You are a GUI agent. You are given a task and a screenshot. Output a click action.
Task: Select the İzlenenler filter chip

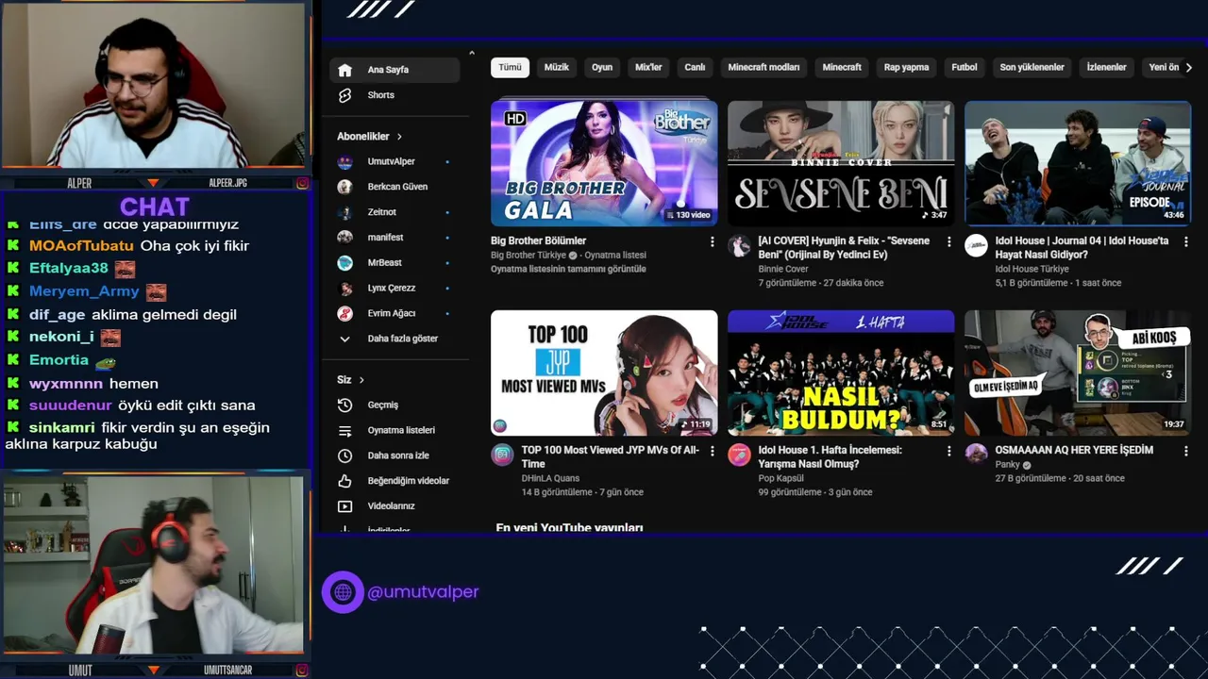tap(1106, 68)
